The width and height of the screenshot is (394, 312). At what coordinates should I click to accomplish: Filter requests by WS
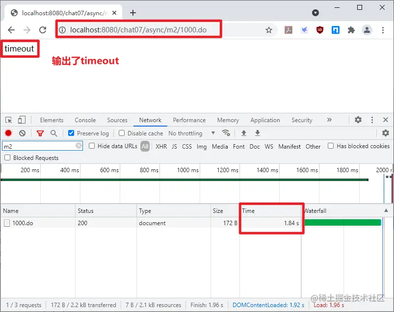tap(269, 147)
